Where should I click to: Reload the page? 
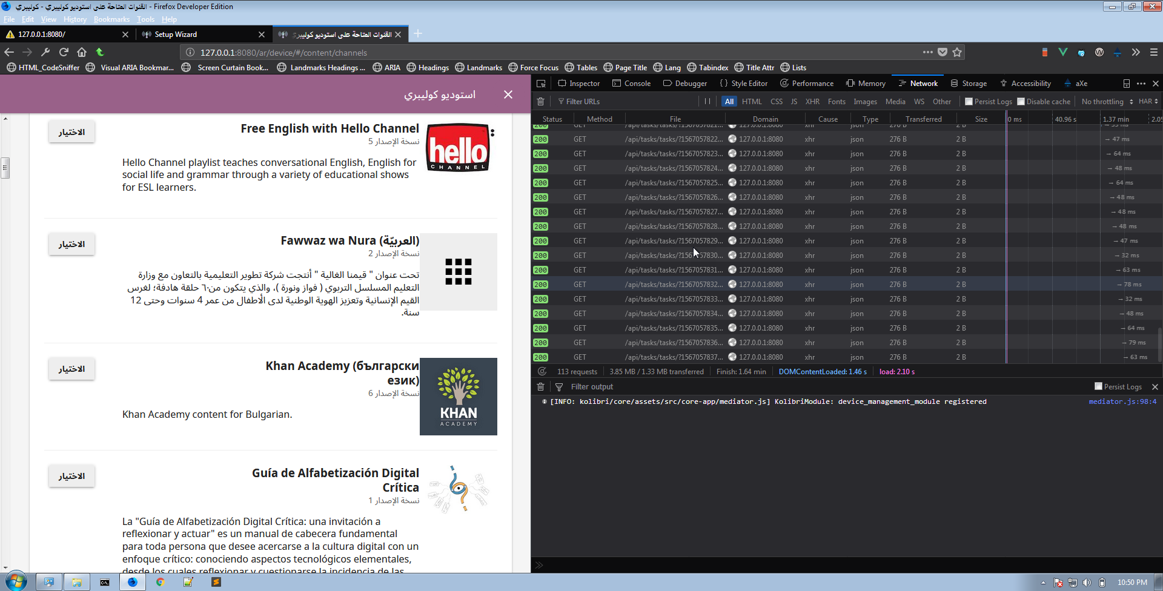click(64, 52)
